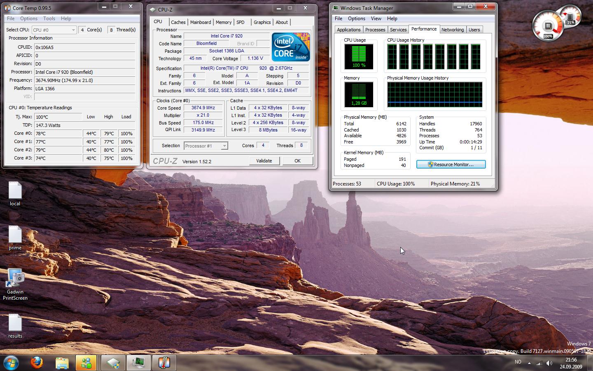The height and width of the screenshot is (371, 593).
Task: Click Physical Memory: 21% status bar entry
Action: coord(455,184)
